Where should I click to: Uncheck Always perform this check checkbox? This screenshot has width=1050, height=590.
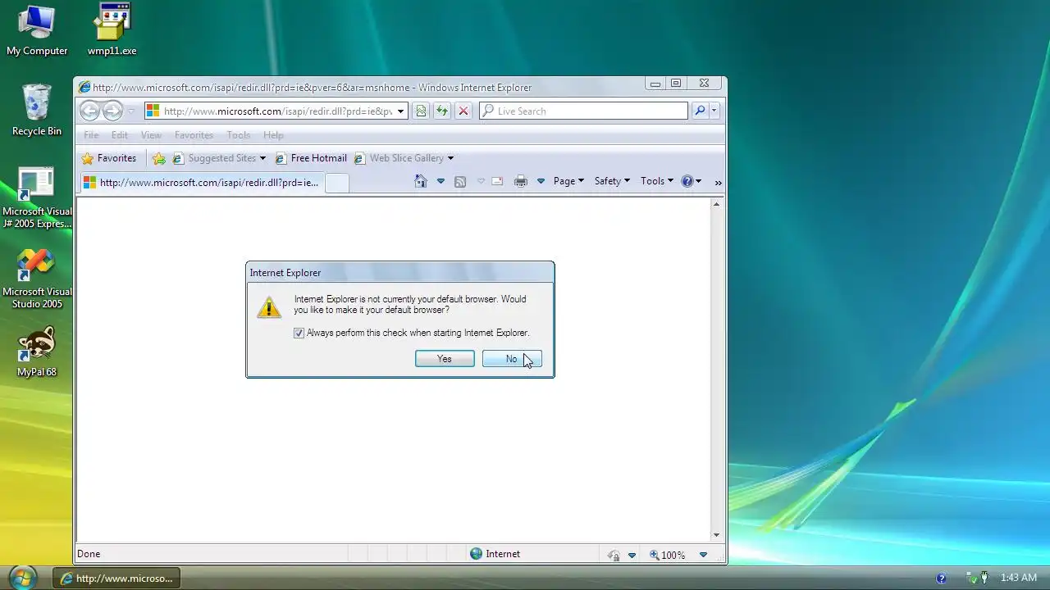click(x=299, y=333)
